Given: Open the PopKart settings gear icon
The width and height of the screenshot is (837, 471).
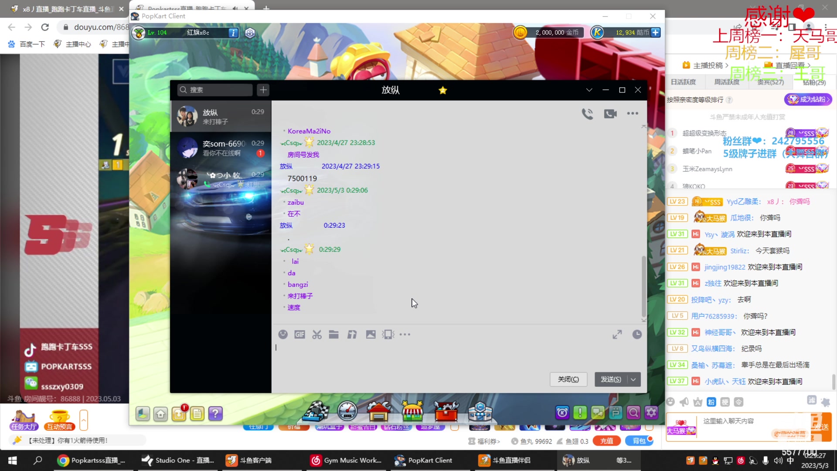Looking at the screenshot, I should (x=651, y=413).
